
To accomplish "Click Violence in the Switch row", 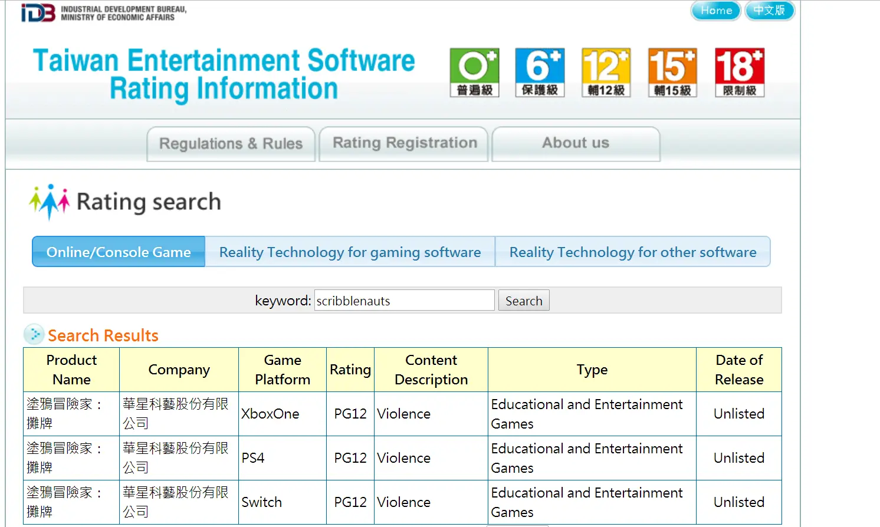I will tap(404, 502).
